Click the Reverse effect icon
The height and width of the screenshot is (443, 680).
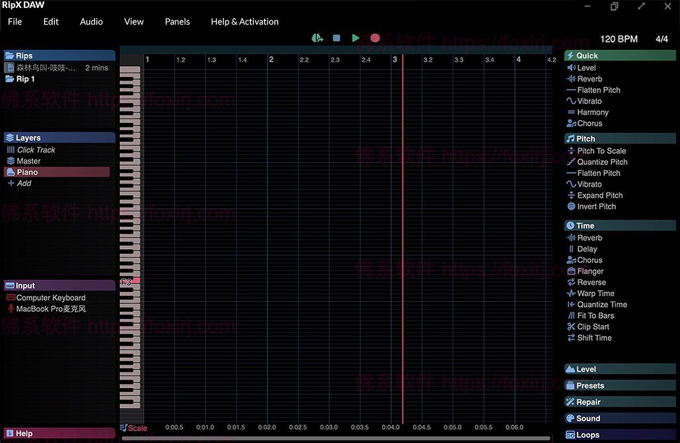point(571,282)
